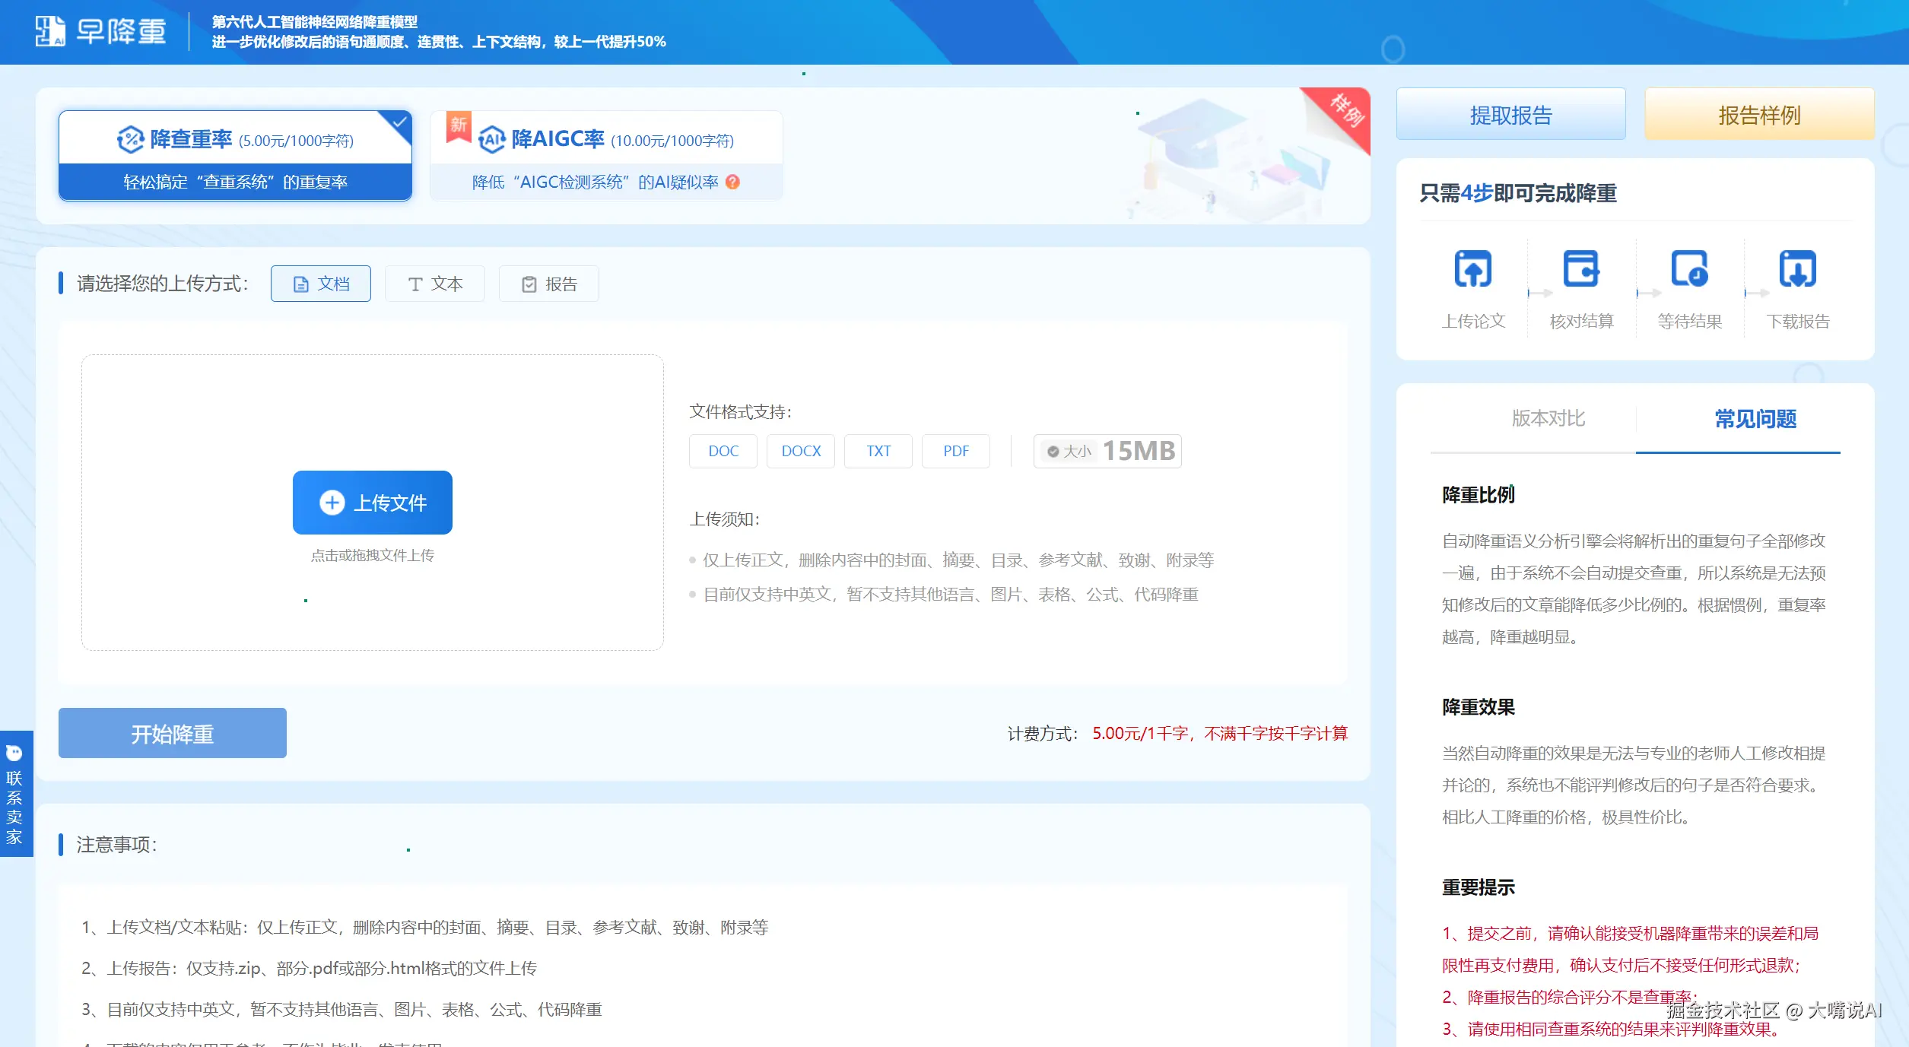1909x1047 pixels.
Task: Select the 降查重率 pricing option
Action: tap(235, 155)
